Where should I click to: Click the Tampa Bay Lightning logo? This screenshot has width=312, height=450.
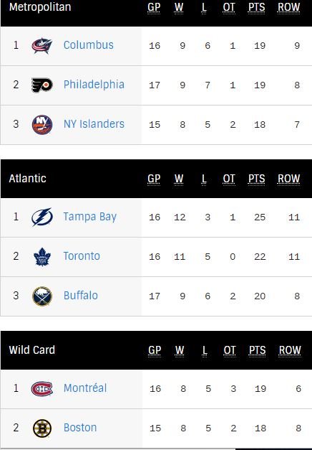click(42, 217)
